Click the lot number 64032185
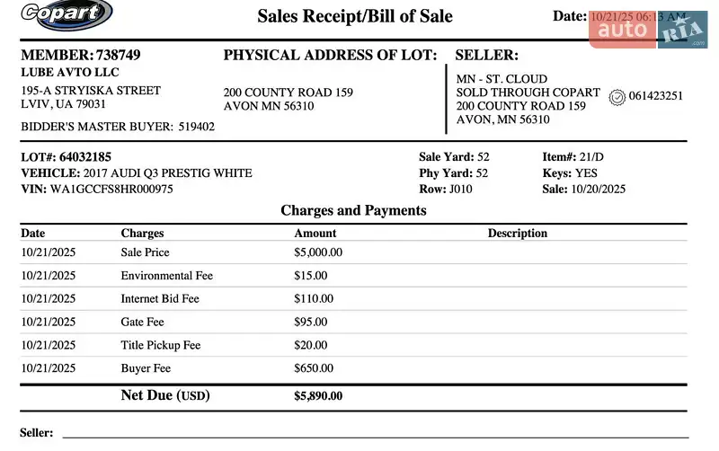Screen dimensions: 719x451 85,157
